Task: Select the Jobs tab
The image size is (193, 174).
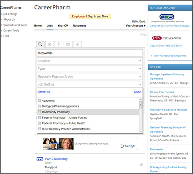Action: [50, 26]
